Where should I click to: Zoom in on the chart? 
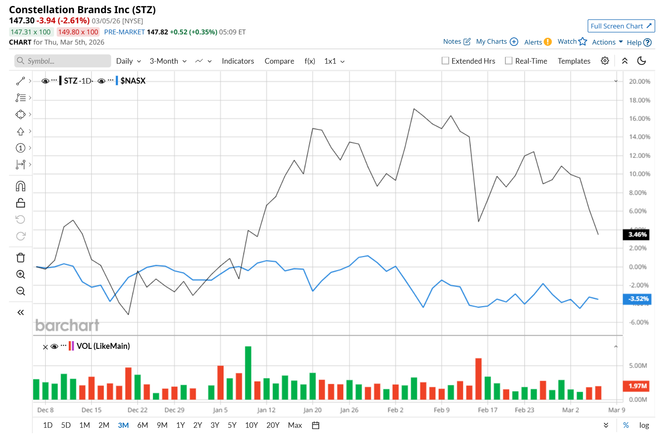pos(20,274)
